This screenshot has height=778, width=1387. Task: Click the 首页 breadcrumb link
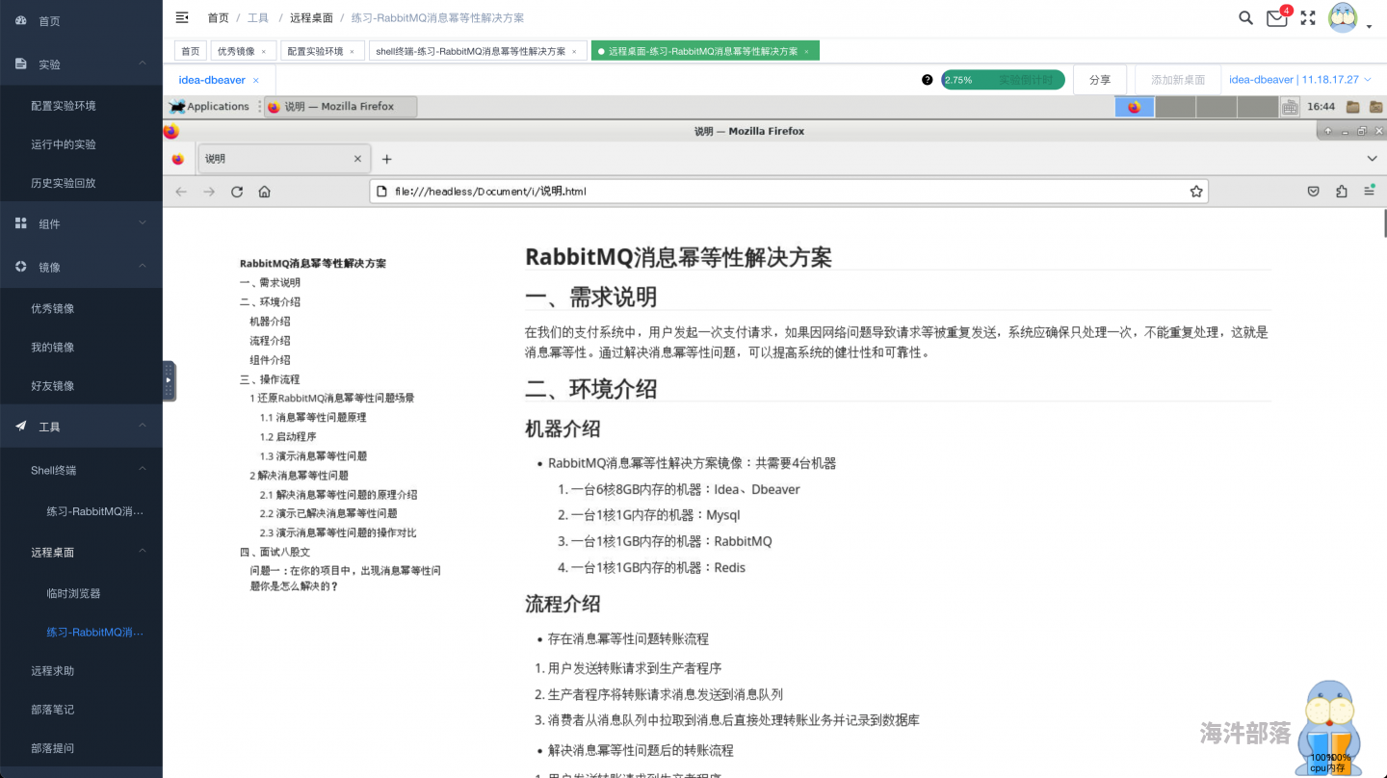219,17
